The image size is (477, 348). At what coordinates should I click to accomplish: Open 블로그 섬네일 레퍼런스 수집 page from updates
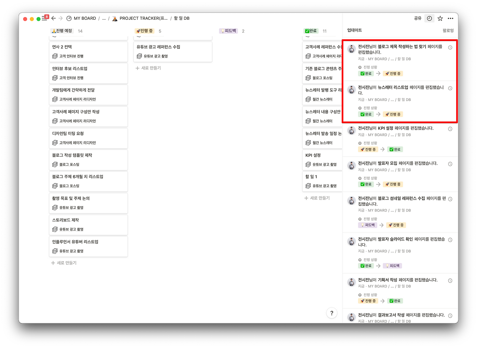pos(401,198)
